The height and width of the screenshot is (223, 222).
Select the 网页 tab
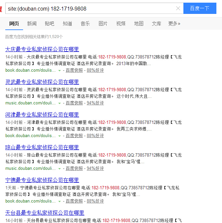(x=14, y=23)
